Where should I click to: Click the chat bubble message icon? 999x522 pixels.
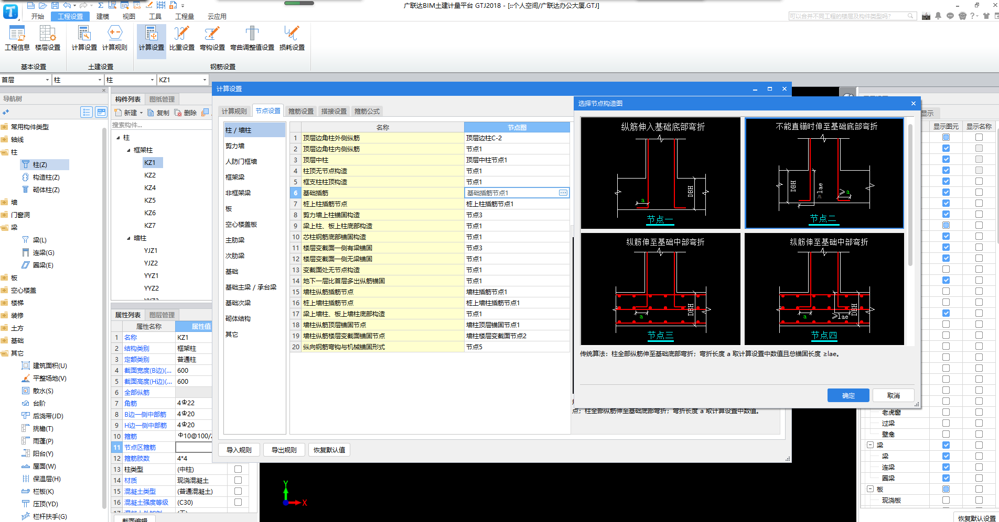pos(950,16)
